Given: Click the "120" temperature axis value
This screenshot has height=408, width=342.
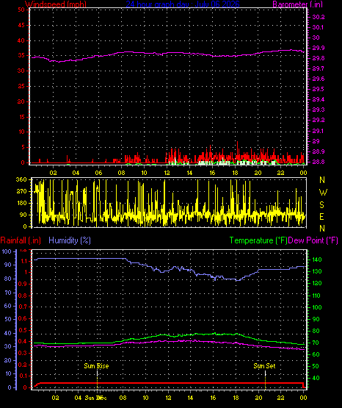Looking at the screenshot, I should pos(317,283).
